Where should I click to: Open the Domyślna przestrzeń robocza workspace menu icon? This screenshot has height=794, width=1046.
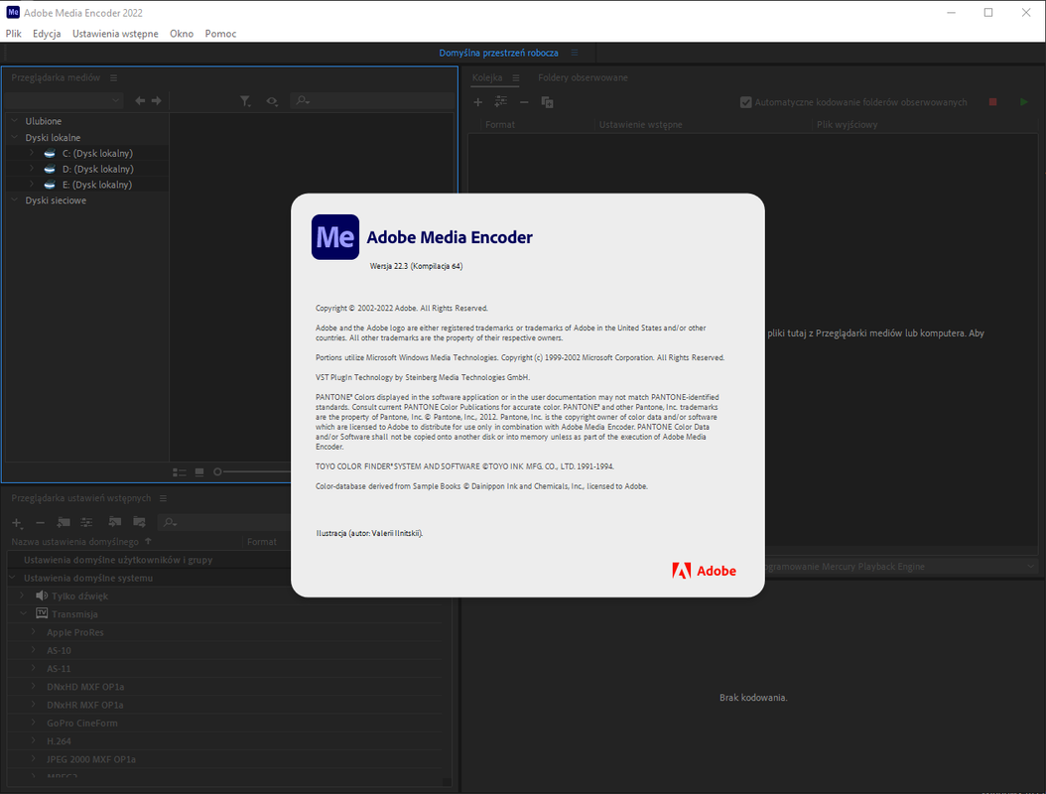(575, 53)
